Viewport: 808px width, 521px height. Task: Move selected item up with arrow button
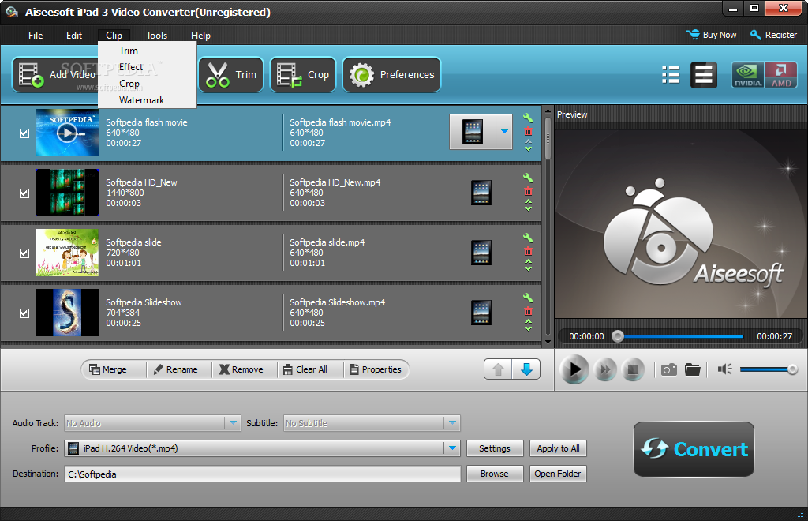(x=498, y=369)
